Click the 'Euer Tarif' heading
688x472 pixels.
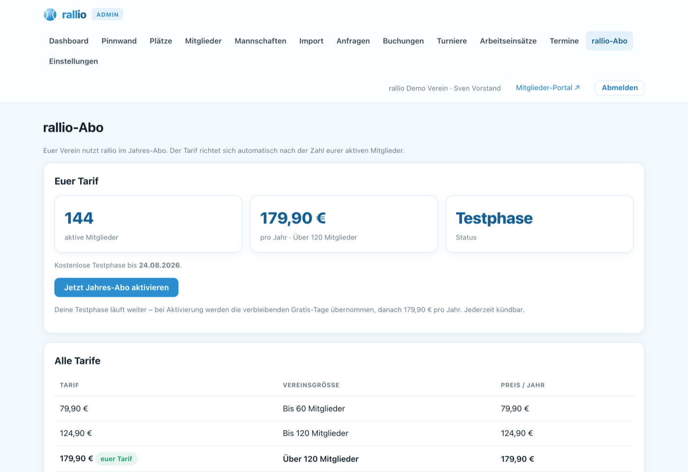coord(77,181)
